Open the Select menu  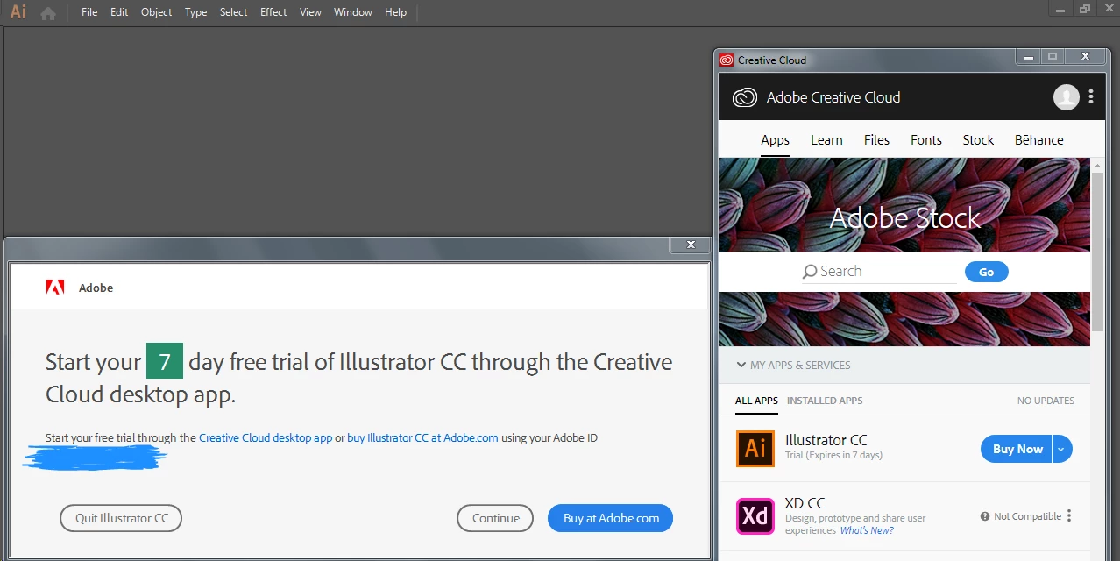233,12
